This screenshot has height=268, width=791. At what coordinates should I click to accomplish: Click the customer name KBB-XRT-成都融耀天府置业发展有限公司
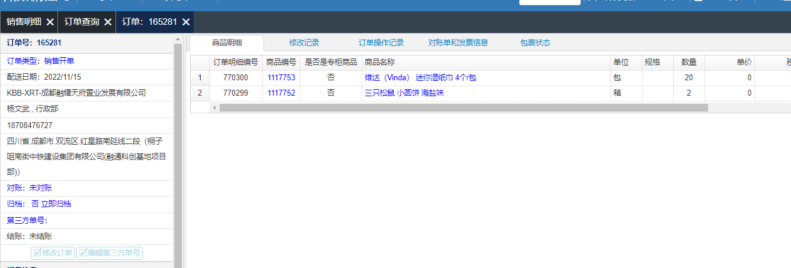pos(76,93)
